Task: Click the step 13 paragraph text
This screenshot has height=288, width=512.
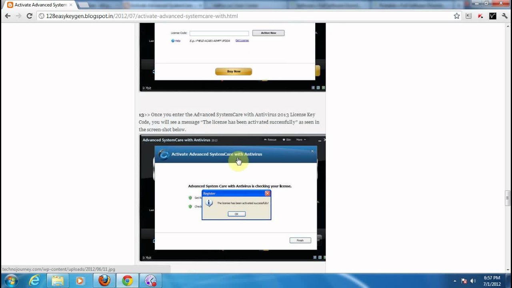Action: (x=229, y=122)
